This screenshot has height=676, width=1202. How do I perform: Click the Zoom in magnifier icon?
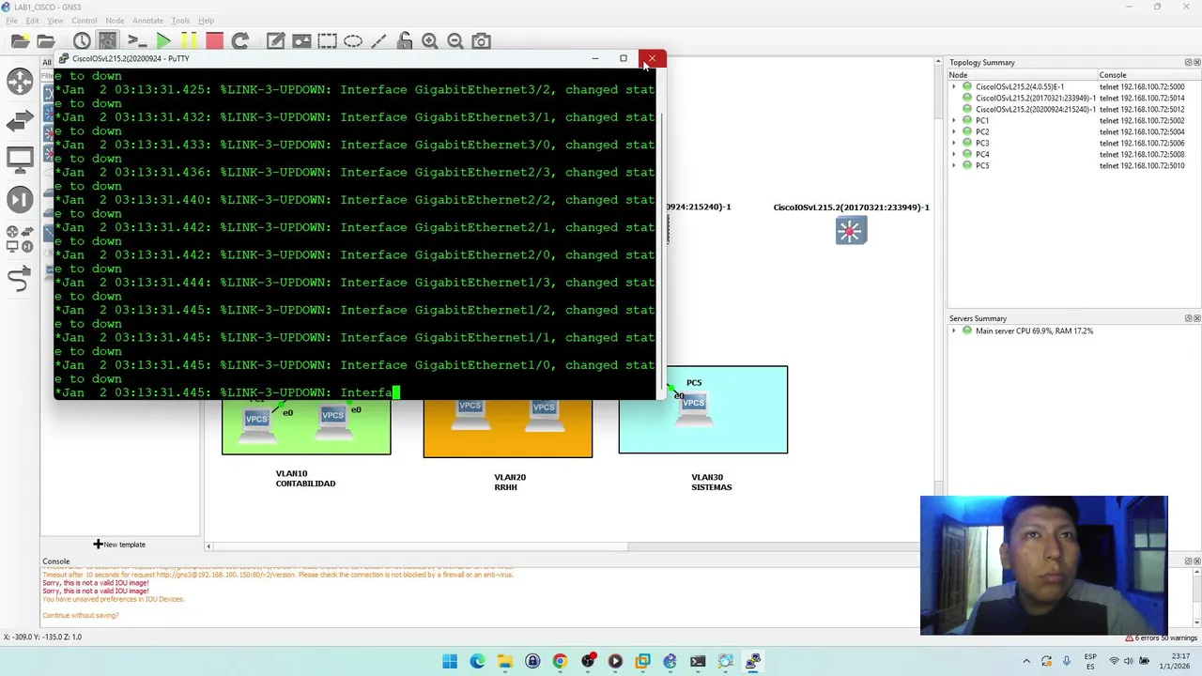click(430, 41)
